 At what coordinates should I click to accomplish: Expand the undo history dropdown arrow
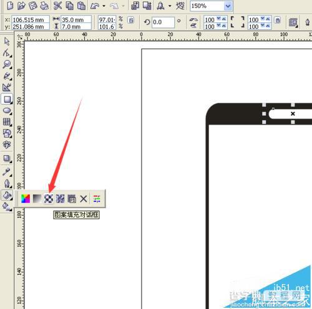click(104, 6)
